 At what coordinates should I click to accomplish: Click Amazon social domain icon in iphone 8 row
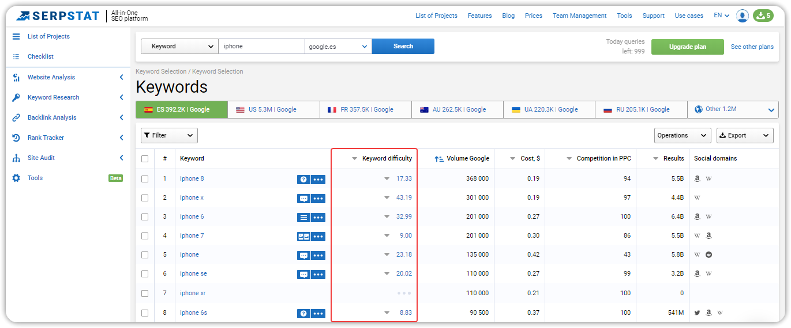click(698, 178)
